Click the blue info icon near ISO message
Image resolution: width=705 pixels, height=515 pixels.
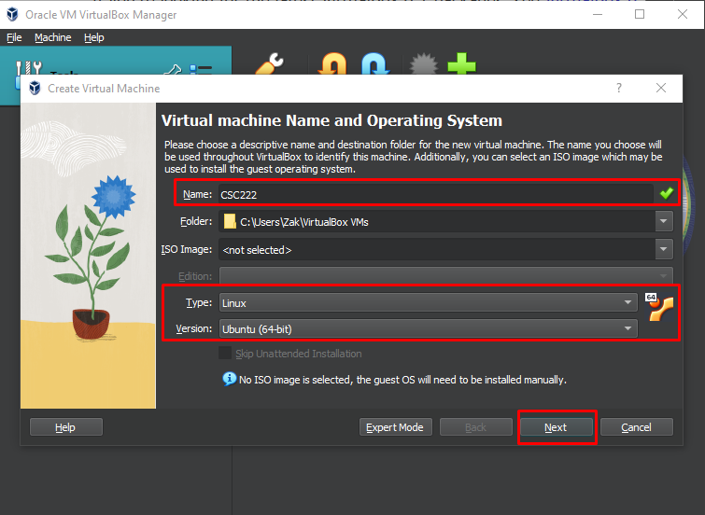[229, 379]
